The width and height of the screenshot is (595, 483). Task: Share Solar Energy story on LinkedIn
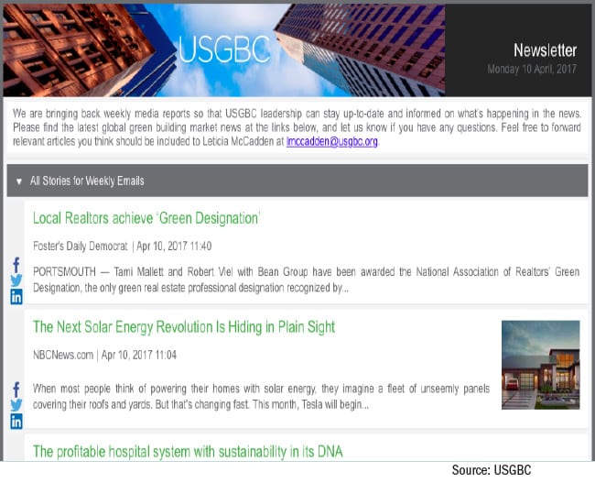(16, 422)
